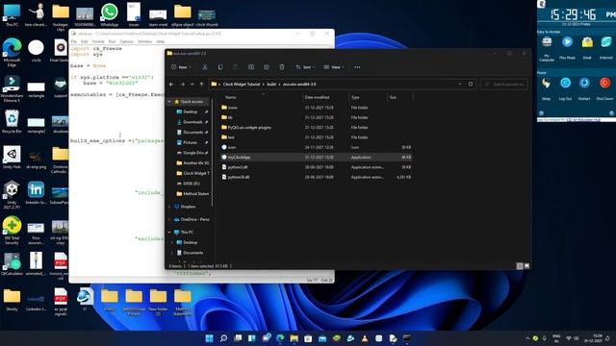Switch to large icons view in Explorer status bar
The height and width of the screenshot is (346, 616).
527,266
